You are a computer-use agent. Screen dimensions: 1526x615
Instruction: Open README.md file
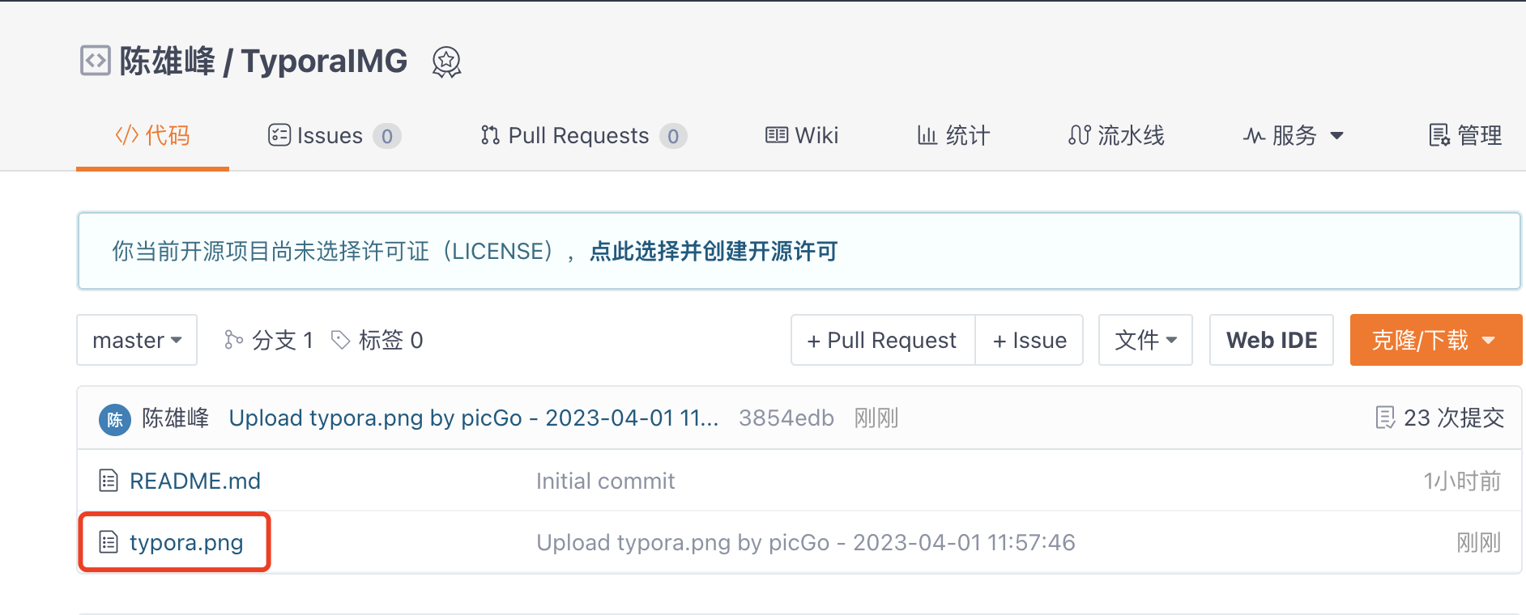[195, 481]
